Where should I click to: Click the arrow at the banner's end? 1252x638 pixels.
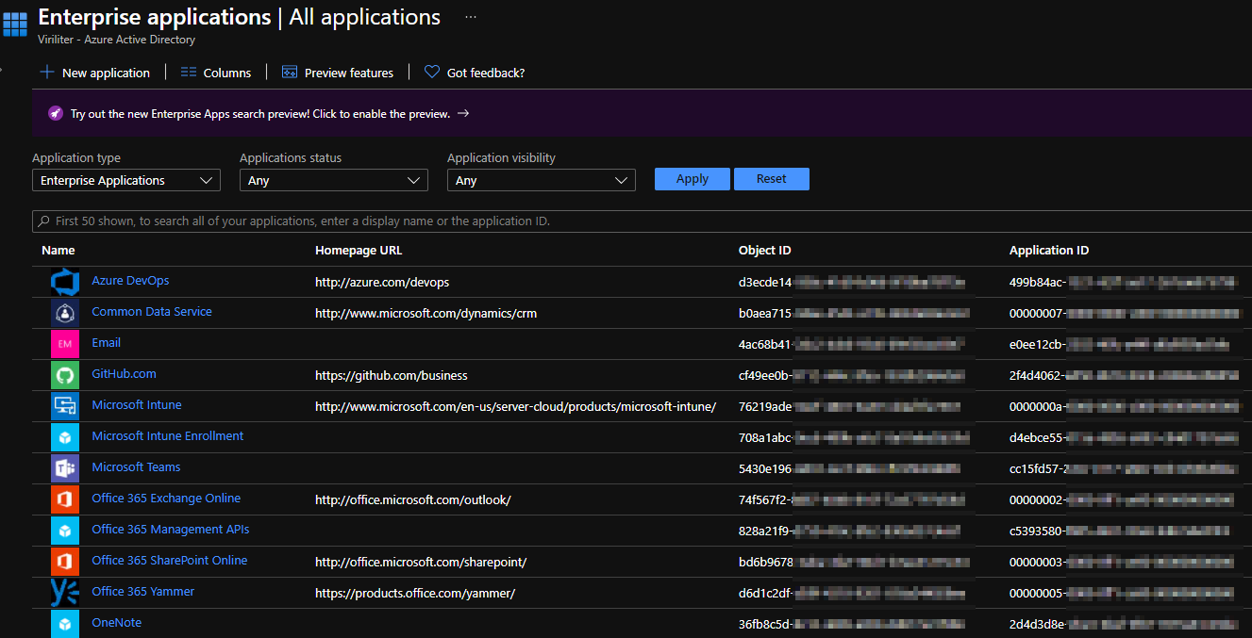(x=462, y=113)
